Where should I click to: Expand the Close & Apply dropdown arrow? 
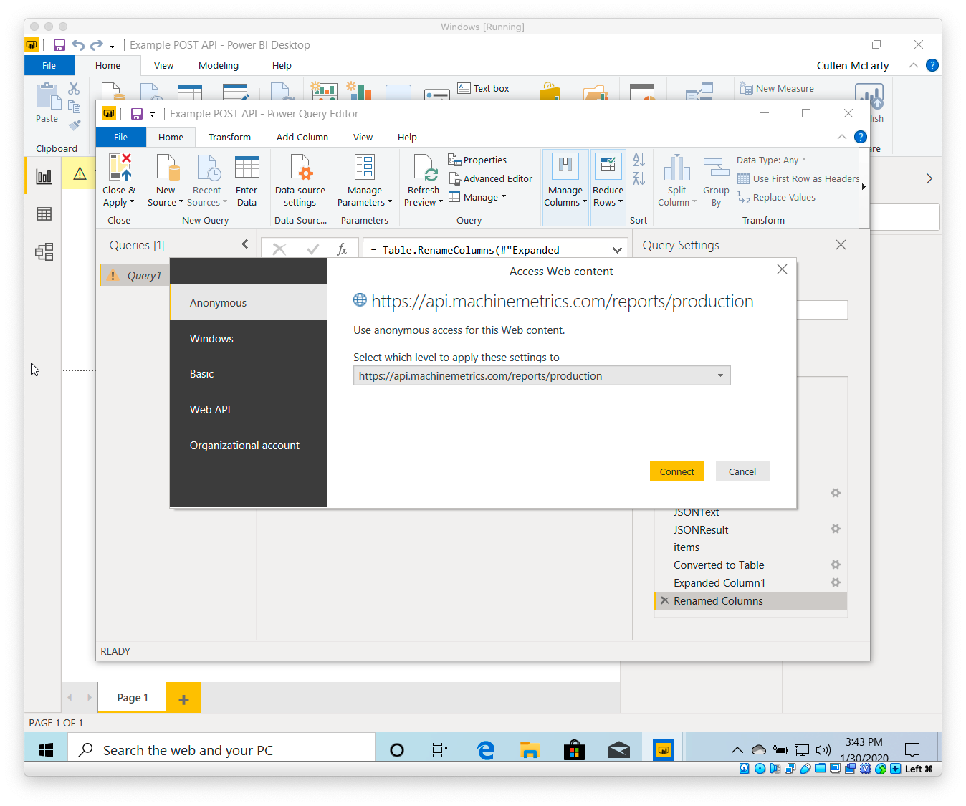132,202
